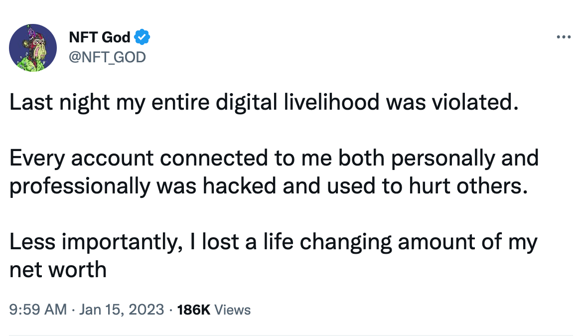
Task: Click the phrase 'hurt others'
Action: [x=468, y=186]
